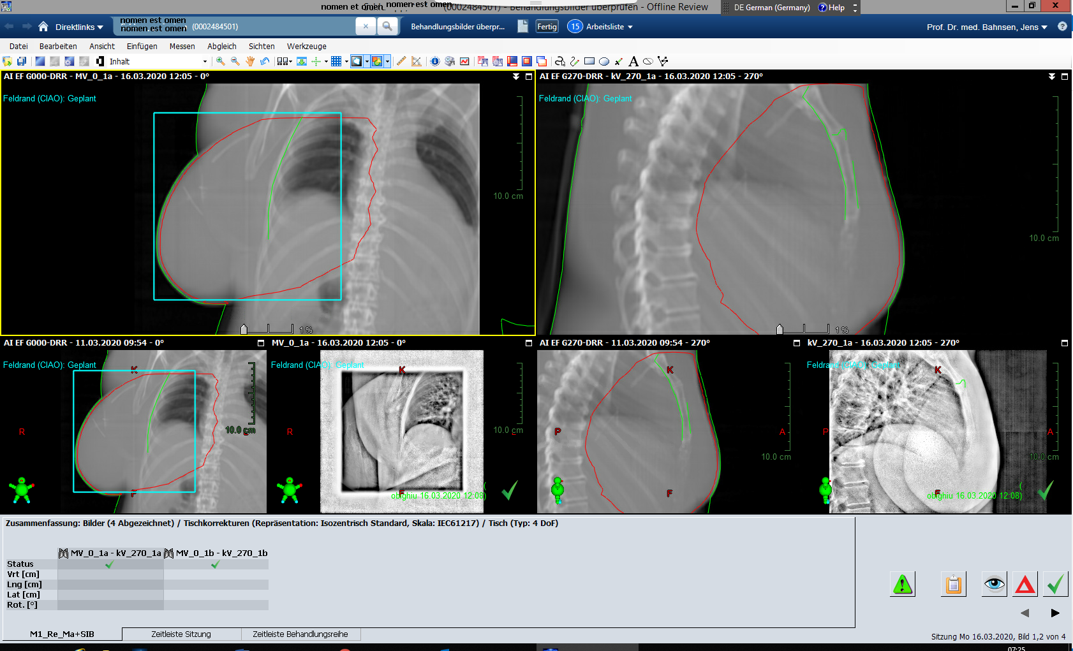Viewport: 1073px width, 651px height.
Task: Click the zoom in magnifier tool
Action: (x=220, y=61)
